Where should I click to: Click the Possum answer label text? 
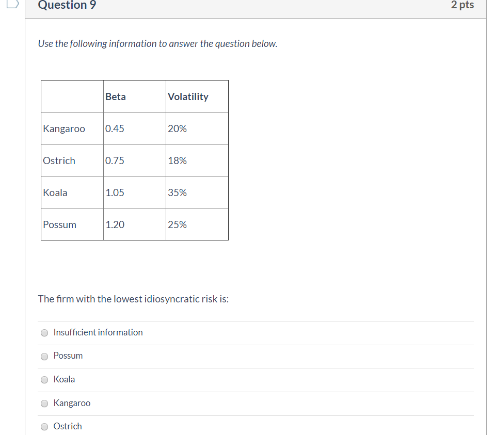point(68,356)
